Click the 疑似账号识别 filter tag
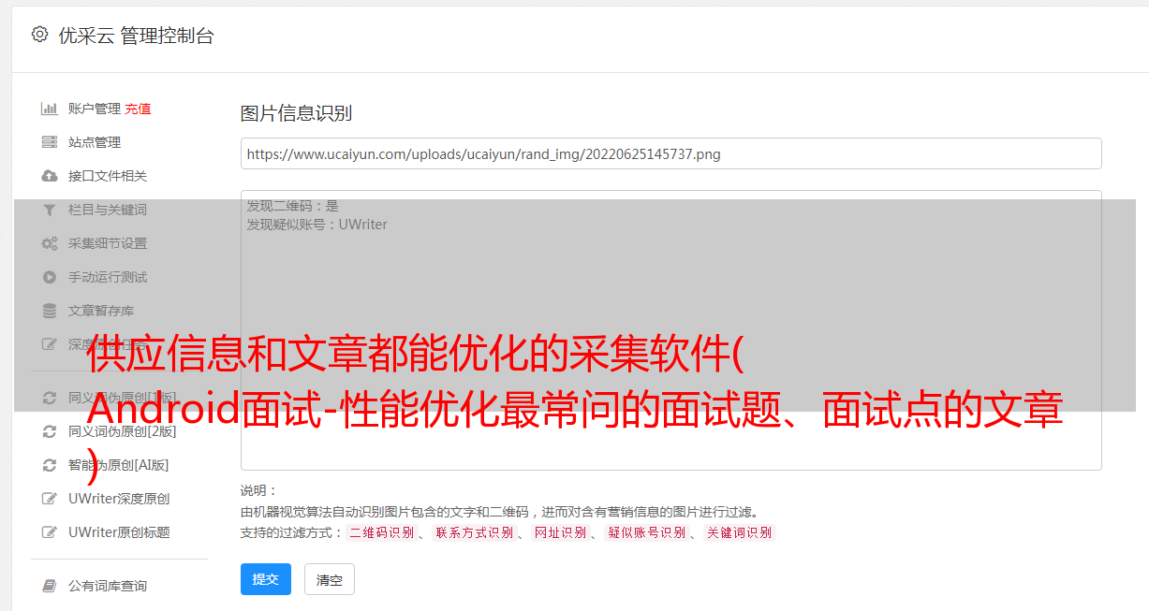This screenshot has width=1149, height=611. tap(646, 532)
